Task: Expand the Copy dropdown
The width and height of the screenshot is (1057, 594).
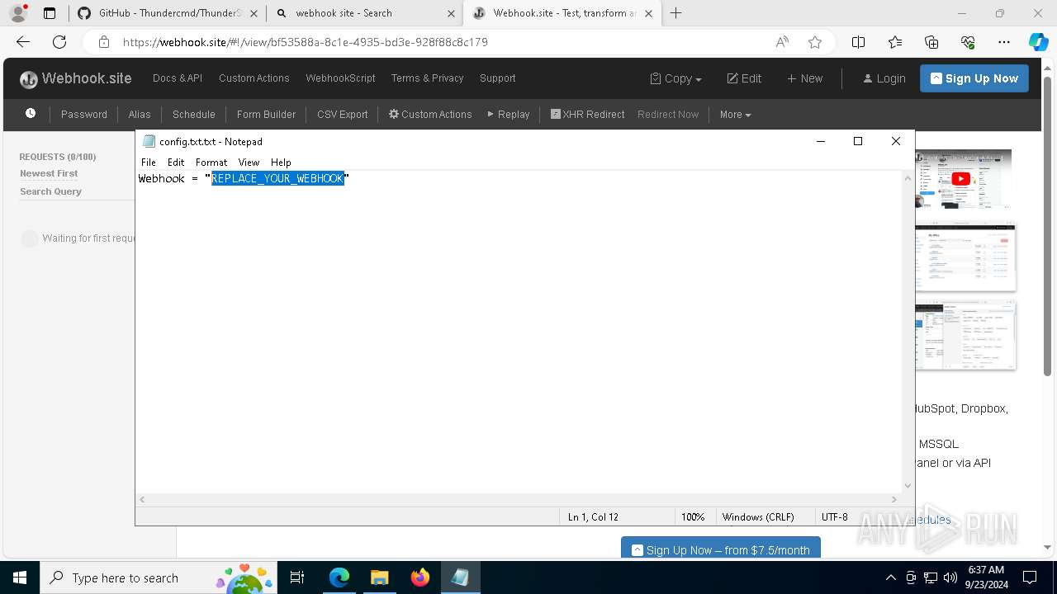Action: [x=676, y=78]
